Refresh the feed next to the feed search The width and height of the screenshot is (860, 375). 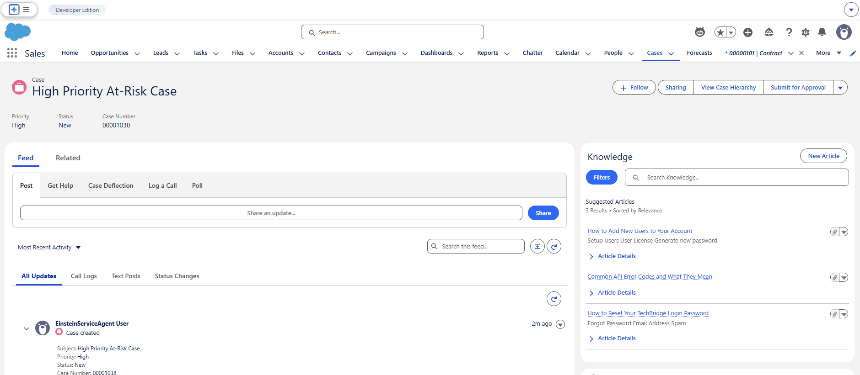[x=554, y=247]
